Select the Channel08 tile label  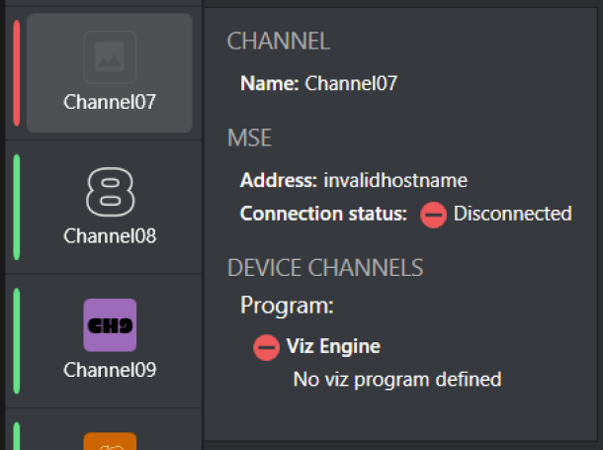(110, 236)
